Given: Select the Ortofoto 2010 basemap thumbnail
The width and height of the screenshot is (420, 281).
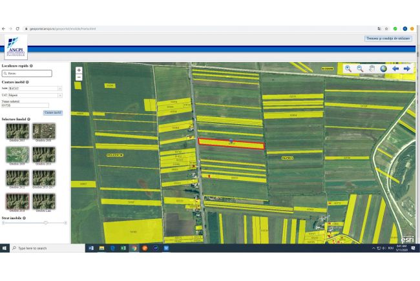Looking at the screenshot, I should [x=44, y=154].
